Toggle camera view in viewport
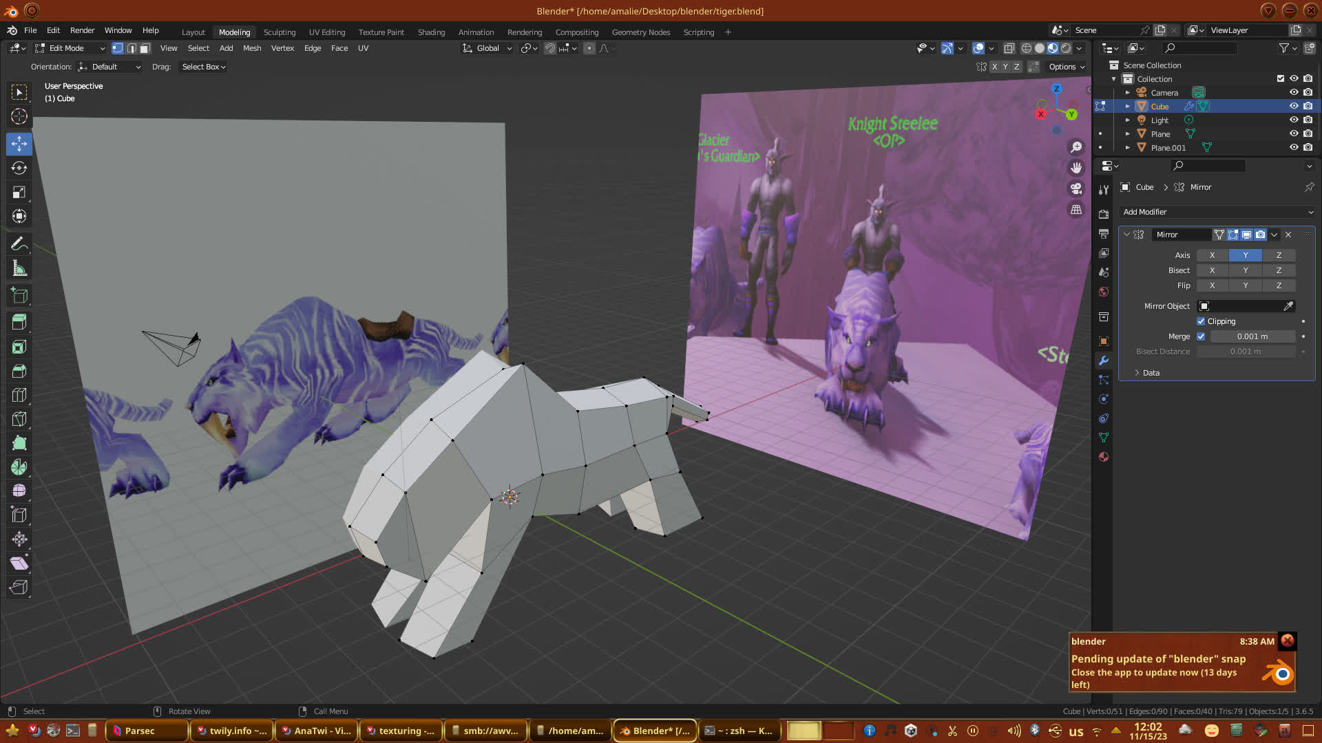 tap(1076, 189)
